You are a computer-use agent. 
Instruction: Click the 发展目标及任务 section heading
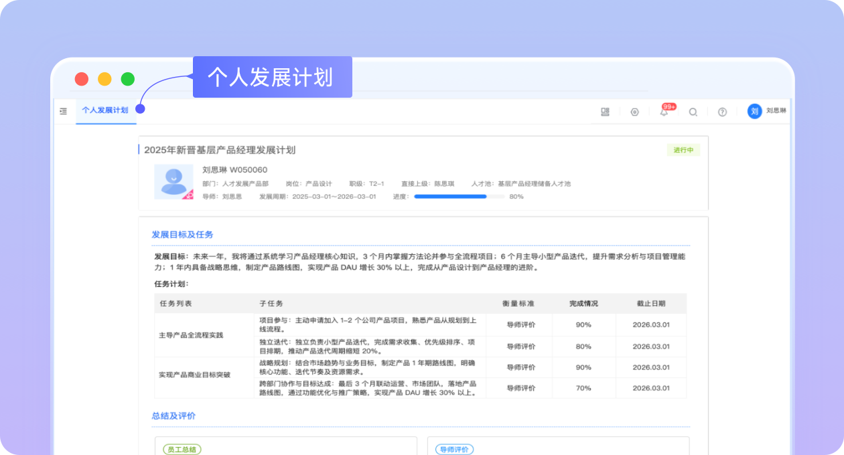[x=182, y=234]
